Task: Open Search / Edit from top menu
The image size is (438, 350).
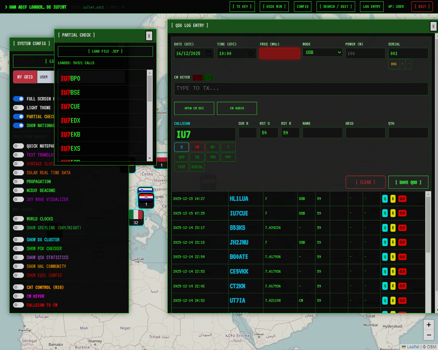Action: tap(336, 6)
